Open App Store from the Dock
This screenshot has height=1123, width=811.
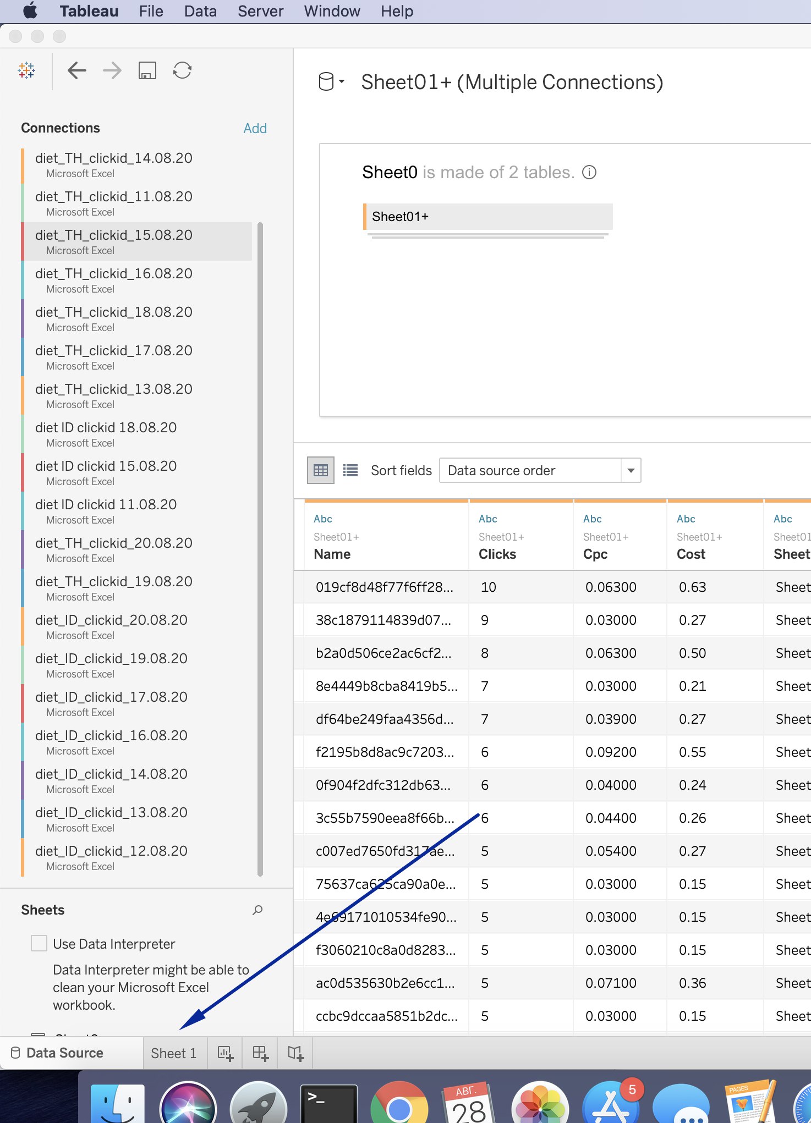click(611, 1103)
